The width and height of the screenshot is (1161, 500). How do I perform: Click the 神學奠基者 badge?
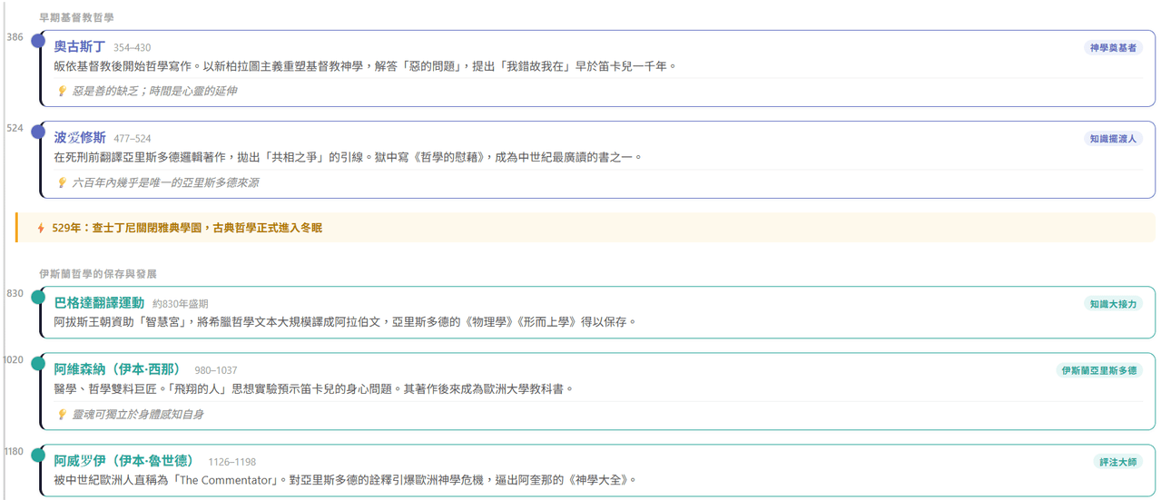click(x=1112, y=47)
